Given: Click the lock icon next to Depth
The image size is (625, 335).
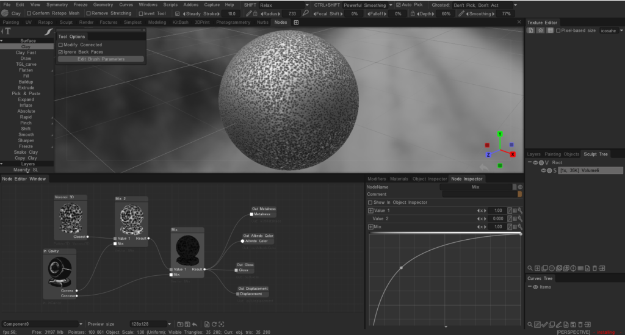Looking at the screenshot, I should (413, 13).
